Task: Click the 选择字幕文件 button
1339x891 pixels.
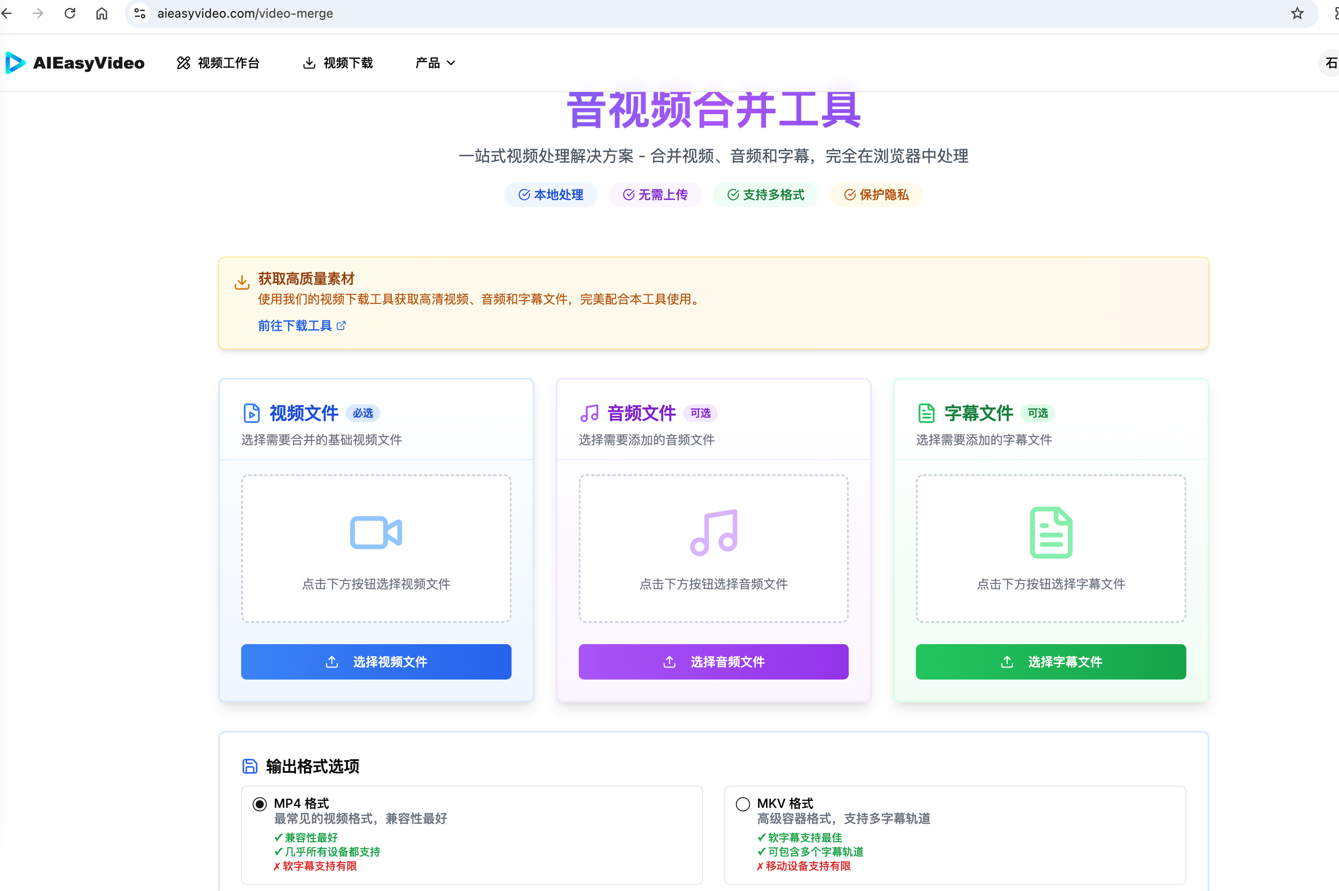Action: pyautogui.click(x=1051, y=662)
